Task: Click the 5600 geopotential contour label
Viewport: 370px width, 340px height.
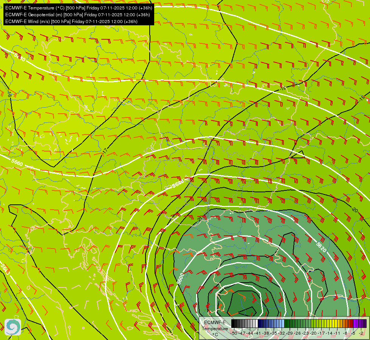Action: pyautogui.click(x=180, y=279)
